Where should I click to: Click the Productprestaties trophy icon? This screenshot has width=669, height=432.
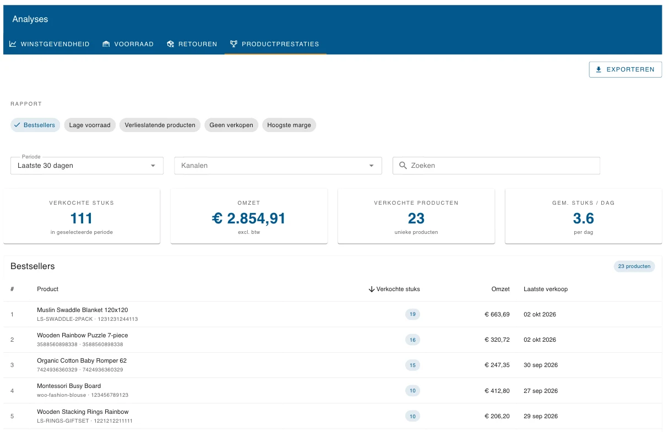tap(234, 44)
